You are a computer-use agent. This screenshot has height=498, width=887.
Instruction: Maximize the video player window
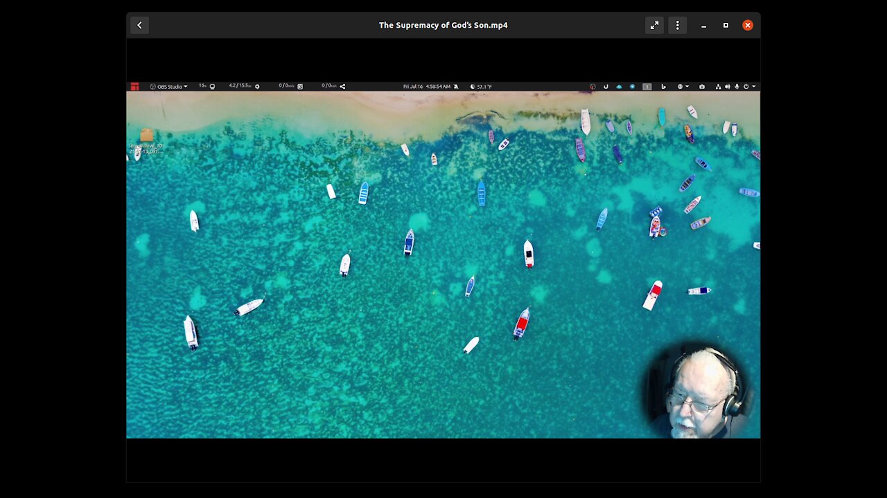click(x=726, y=25)
